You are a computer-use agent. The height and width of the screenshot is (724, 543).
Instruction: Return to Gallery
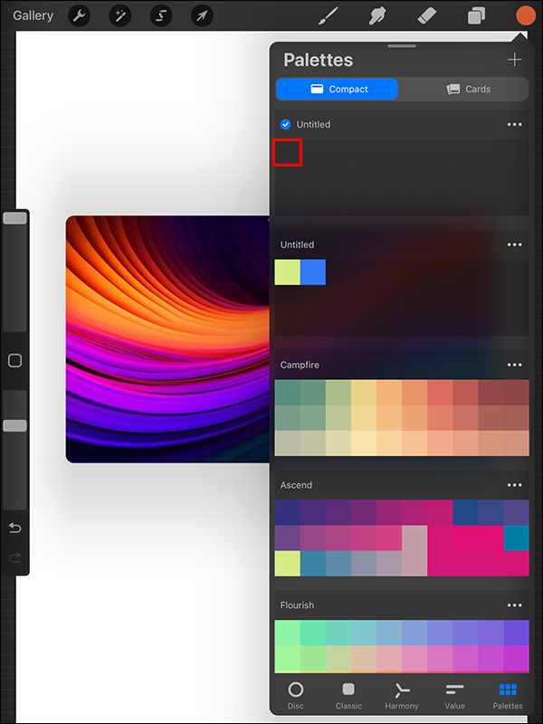point(33,15)
